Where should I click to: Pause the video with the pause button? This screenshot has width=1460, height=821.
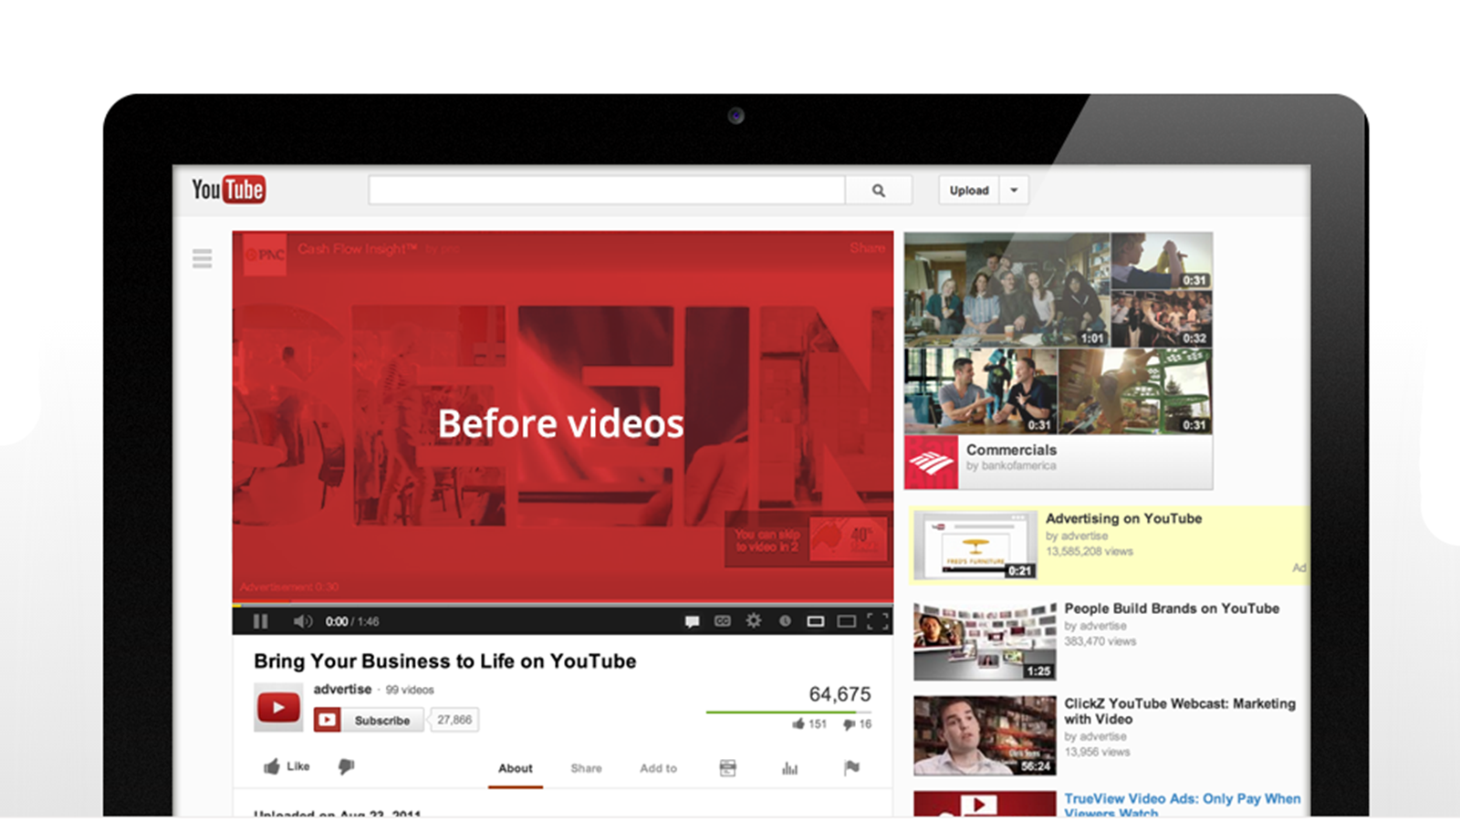260,621
